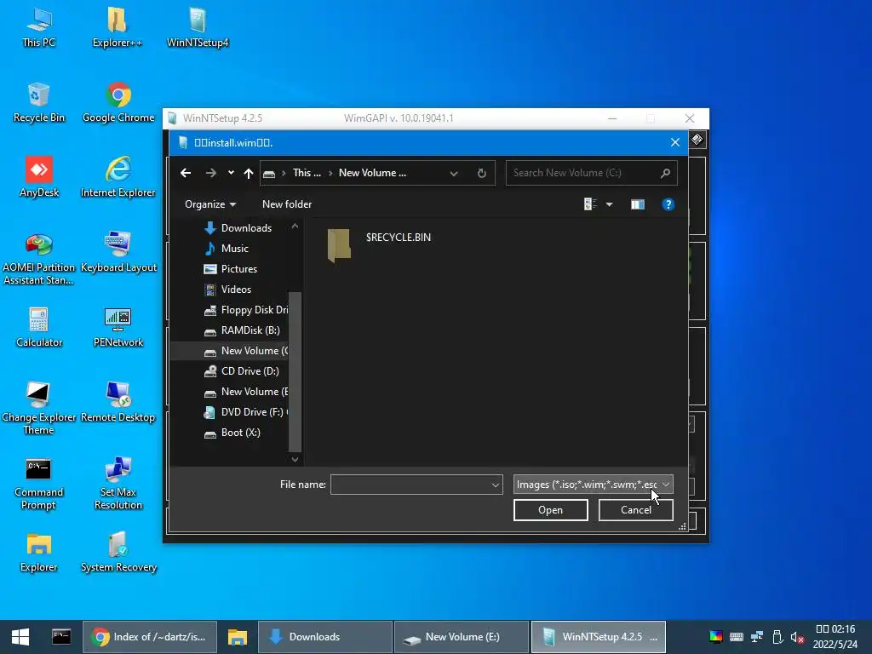Viewport: 872px width, 654px height.
Task: Open PENetwork desktop icon
Action: (118, 328)
